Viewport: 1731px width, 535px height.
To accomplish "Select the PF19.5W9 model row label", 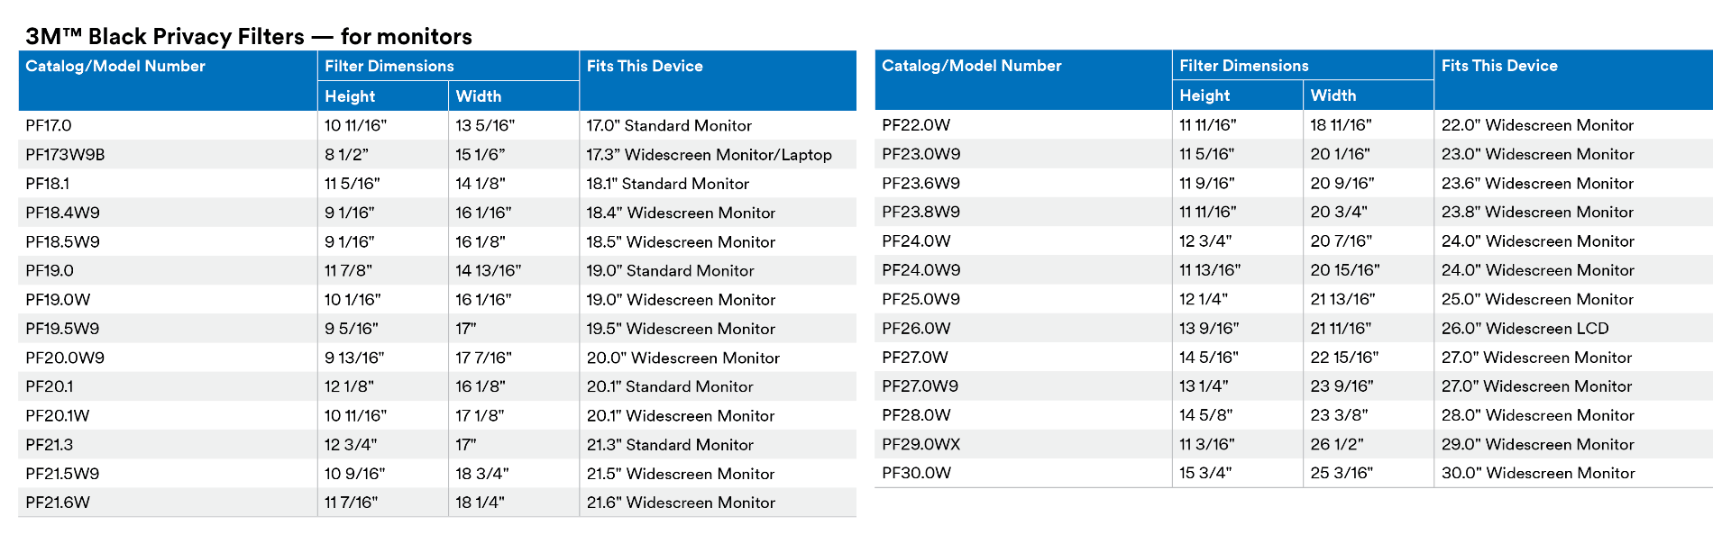I will point(62,329).
